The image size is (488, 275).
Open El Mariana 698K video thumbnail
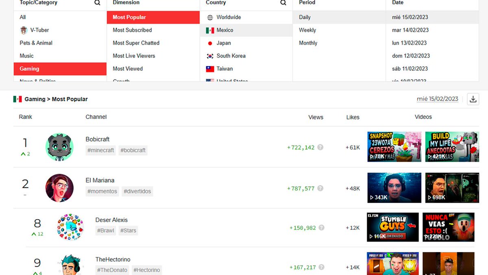tap(452, 188)
